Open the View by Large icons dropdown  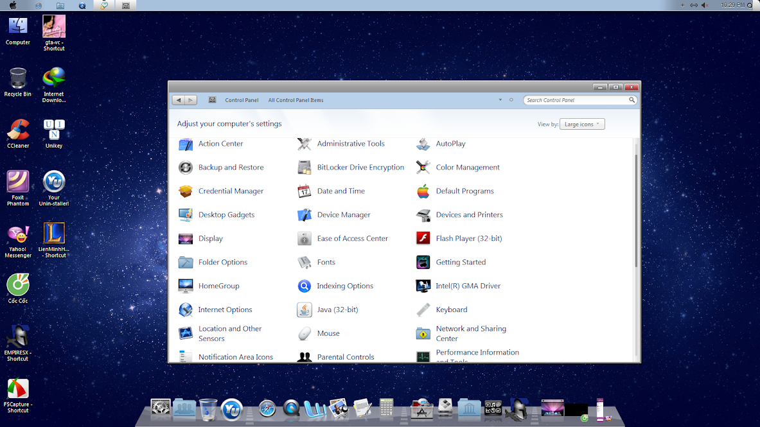click(582, 125)
